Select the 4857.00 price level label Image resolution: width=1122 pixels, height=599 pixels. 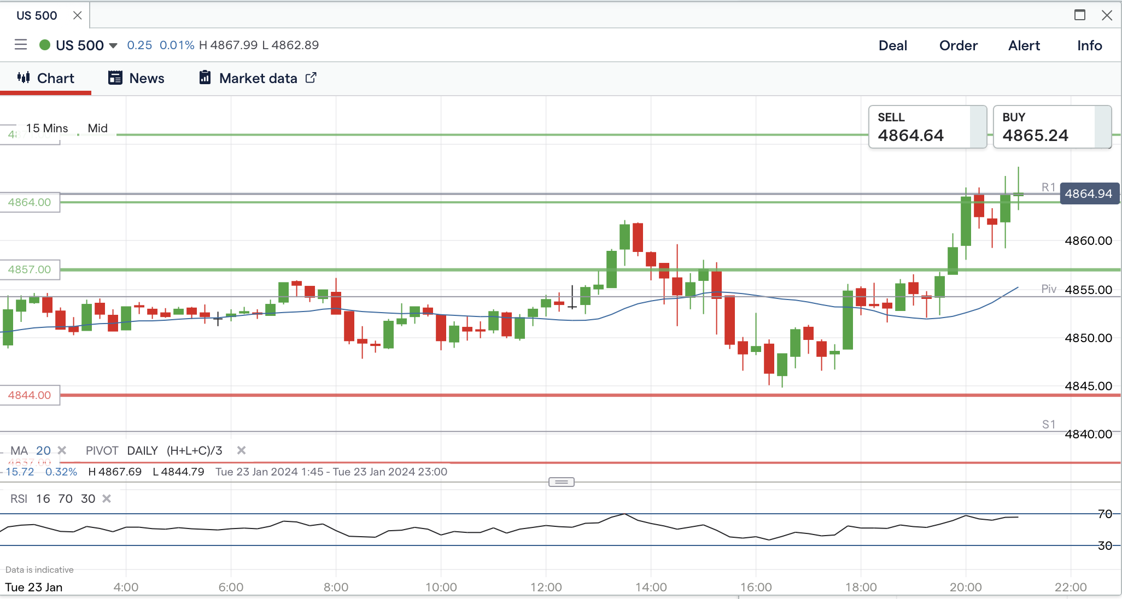30,269
